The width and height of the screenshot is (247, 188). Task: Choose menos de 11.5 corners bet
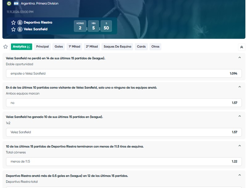click(124, 162)
